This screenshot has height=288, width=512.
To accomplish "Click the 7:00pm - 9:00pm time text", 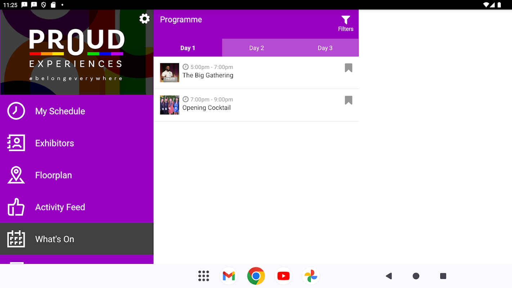I will [212, 99].
